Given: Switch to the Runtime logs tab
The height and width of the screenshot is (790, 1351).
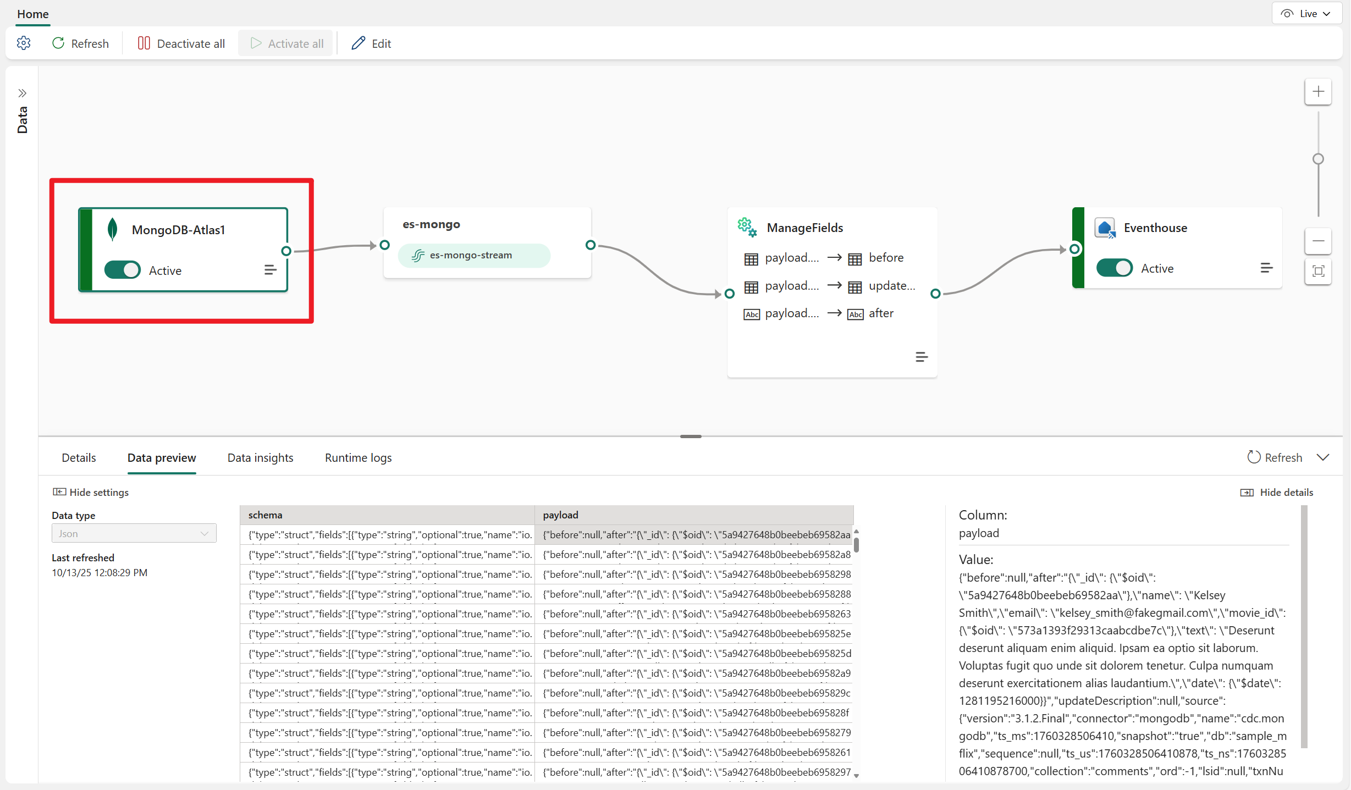Looking at the screenshot, I should click(x=358, y=457).
